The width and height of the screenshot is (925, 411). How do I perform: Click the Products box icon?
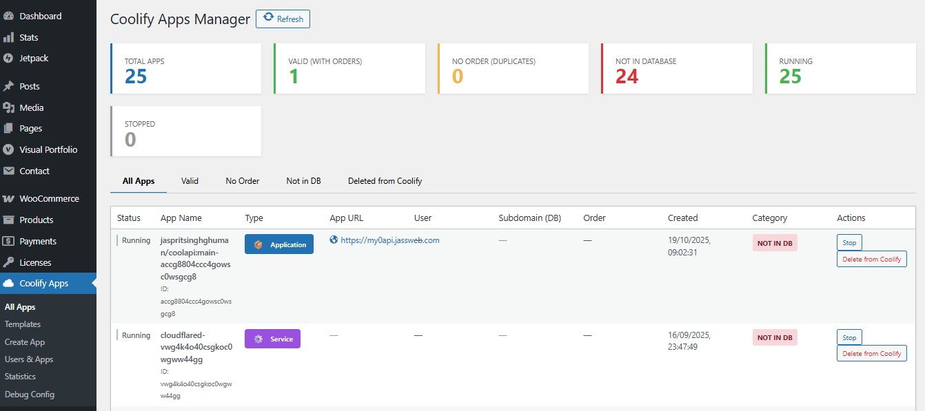[8, 220]
